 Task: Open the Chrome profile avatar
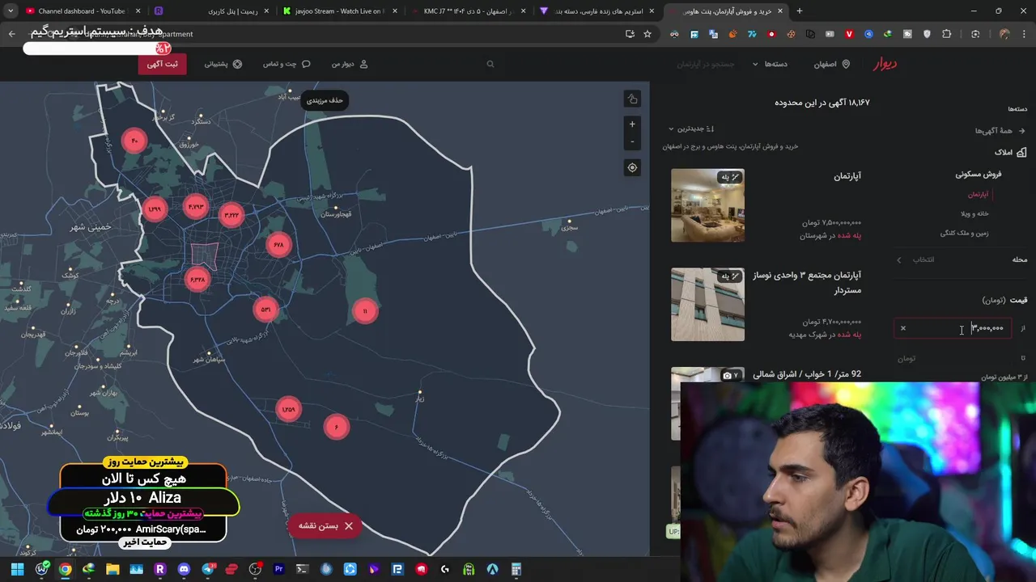tap(1004, 34)
